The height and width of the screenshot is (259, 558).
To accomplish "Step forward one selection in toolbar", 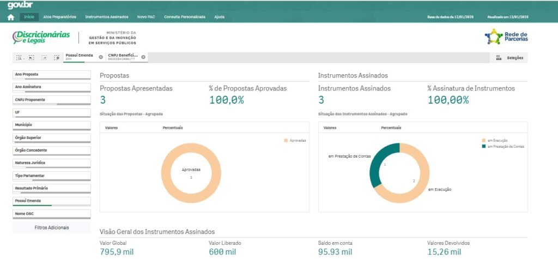I will point(44,57).
